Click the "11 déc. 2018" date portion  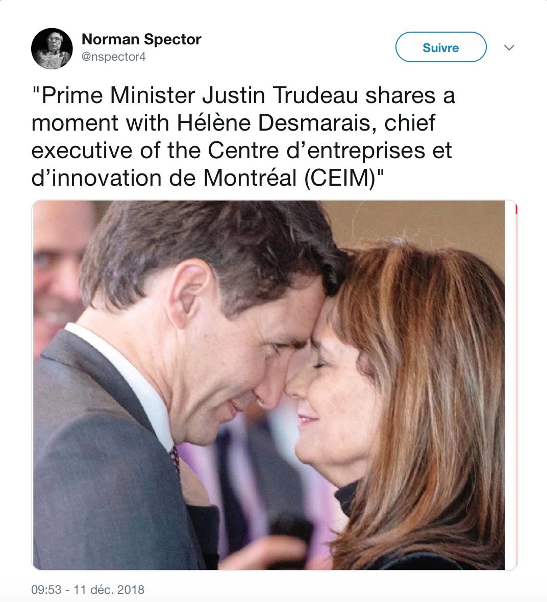click(109, 589)
